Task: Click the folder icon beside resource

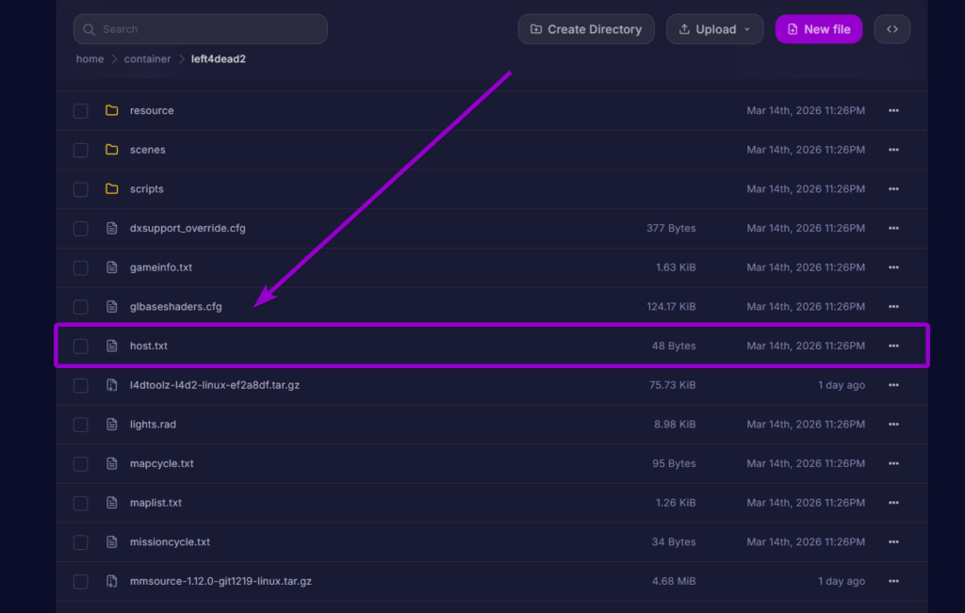Action: click(x=111, y=110)
